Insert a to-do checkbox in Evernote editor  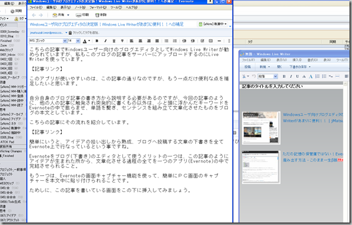coord(202,41)
